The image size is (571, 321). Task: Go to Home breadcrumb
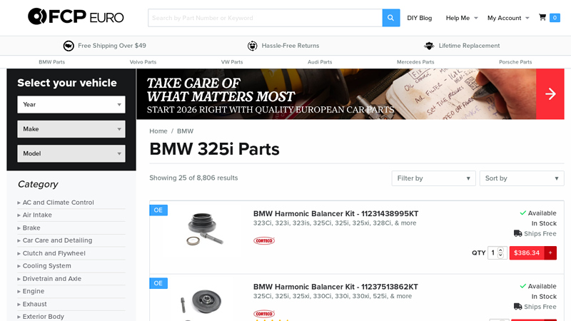pos(158,131)
